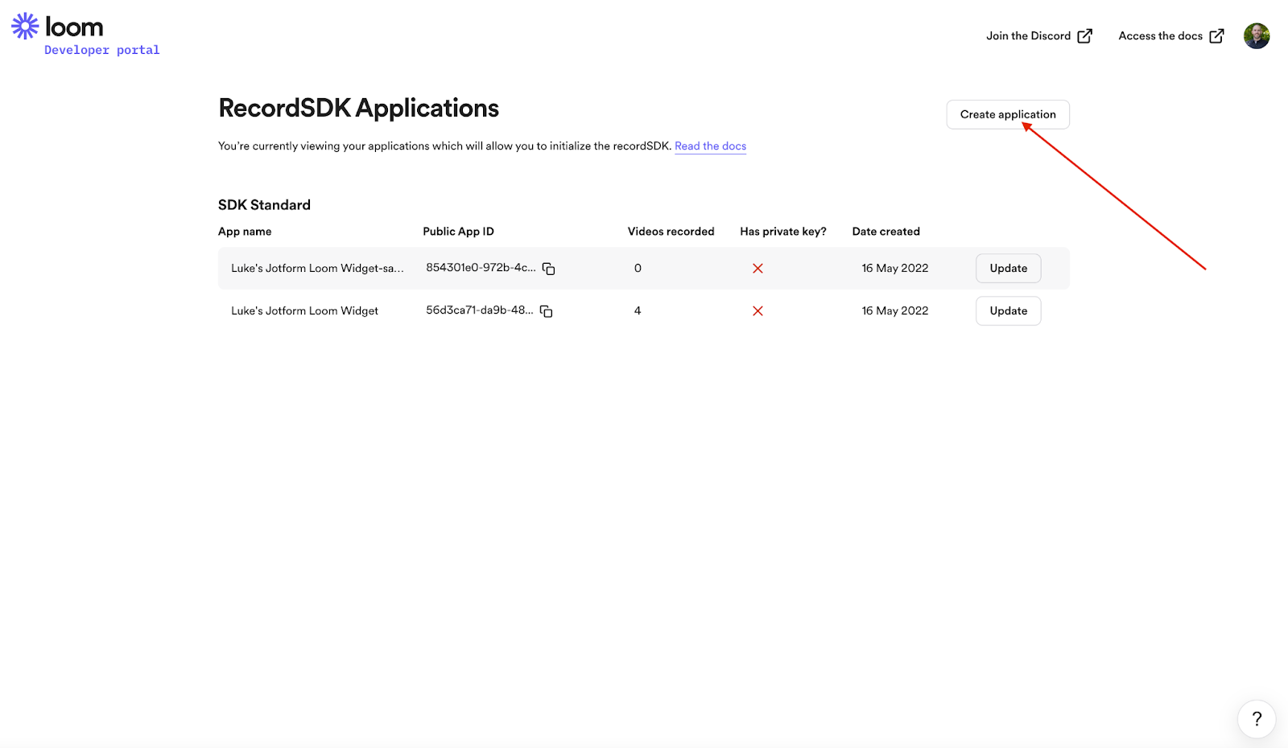Click the 16 May 2022 date in Widget-sa... row

[895, 269]
